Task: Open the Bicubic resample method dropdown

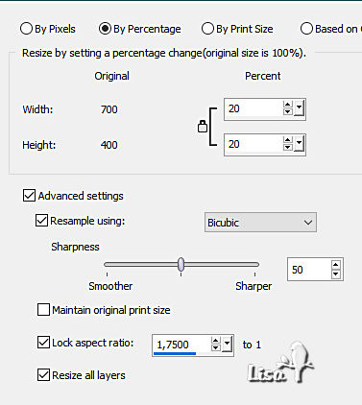Action: [260, 223]
